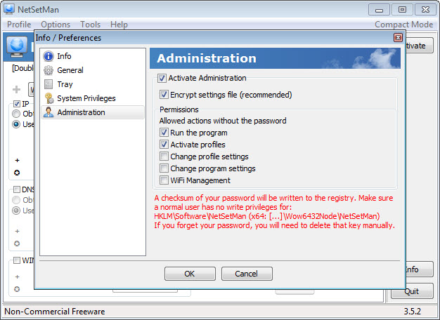Select the Tray settings icon
Screen dimensions: 440x320
pos(48,84)
